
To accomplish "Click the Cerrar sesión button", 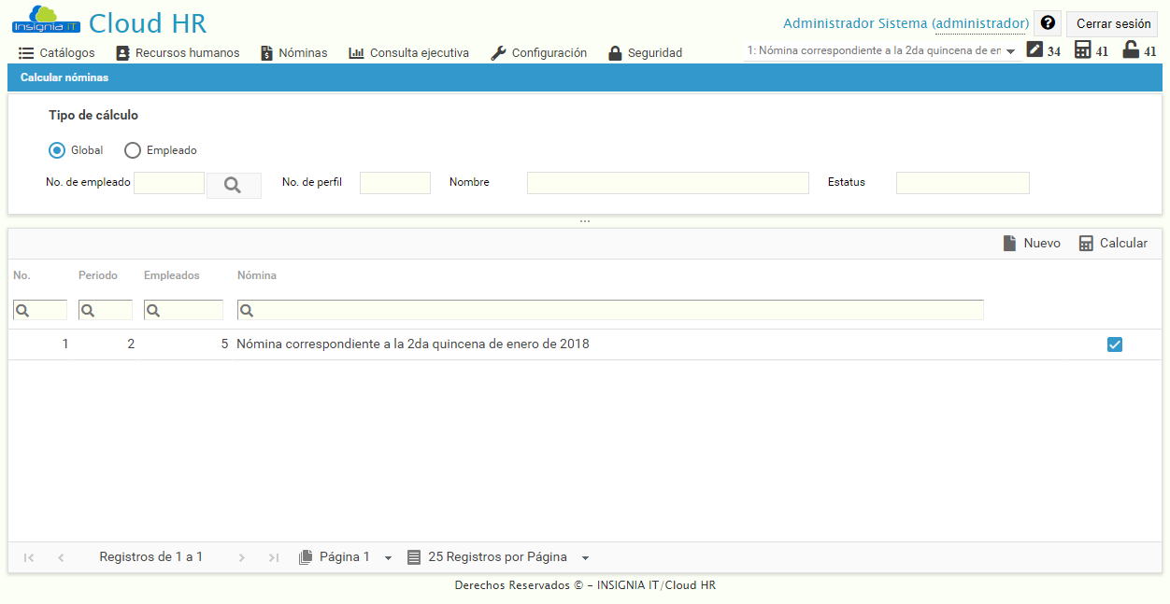I will (x=1112, y=23).
